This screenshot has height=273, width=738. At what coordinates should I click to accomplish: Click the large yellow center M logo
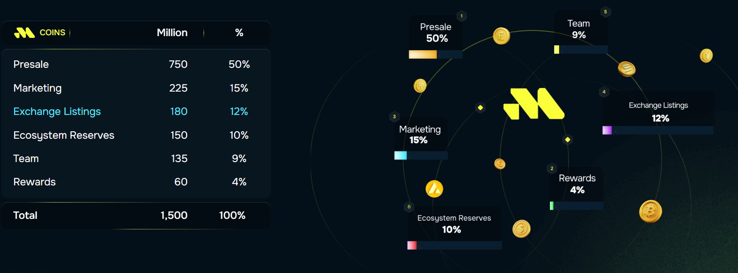pos(534,104)
